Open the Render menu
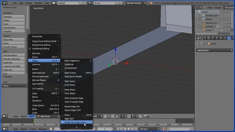The image size is (235, 132). pyautogui.click(x=29, y=3)
